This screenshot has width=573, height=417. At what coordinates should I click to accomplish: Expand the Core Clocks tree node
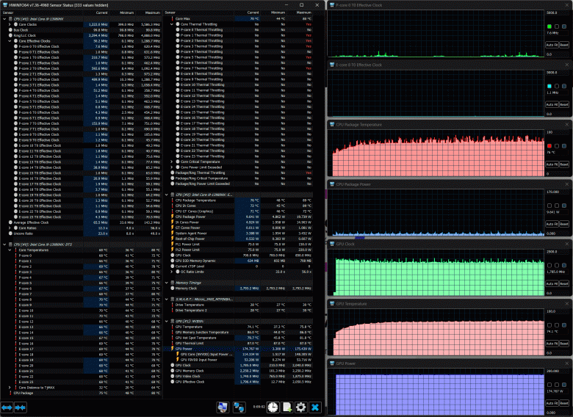[10, 23]
